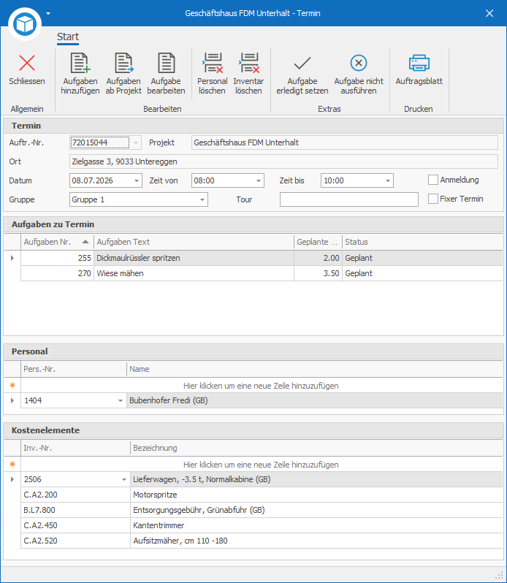Click the Schliessen red X icon
The width and height of the screenshot is (507, 583).
tap(27, 63)
